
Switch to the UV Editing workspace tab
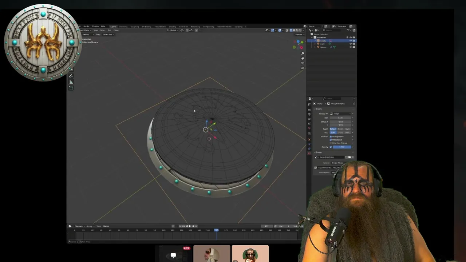click(x=146, y=26)
